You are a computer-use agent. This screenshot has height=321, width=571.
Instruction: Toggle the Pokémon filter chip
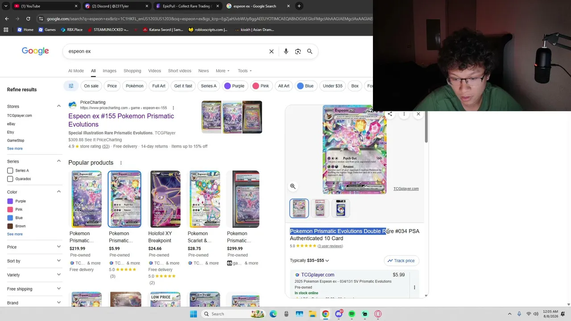pos(134,86)
